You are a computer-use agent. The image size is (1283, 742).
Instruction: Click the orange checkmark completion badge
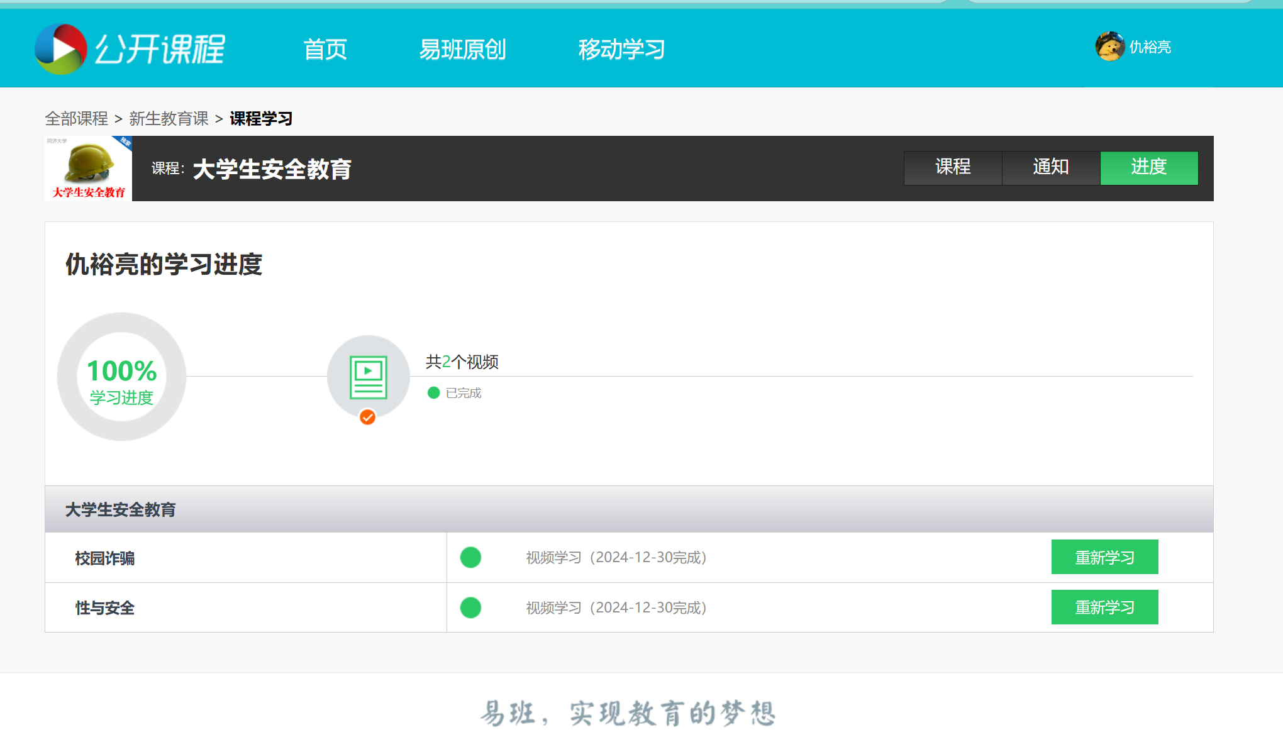(368, 417)
